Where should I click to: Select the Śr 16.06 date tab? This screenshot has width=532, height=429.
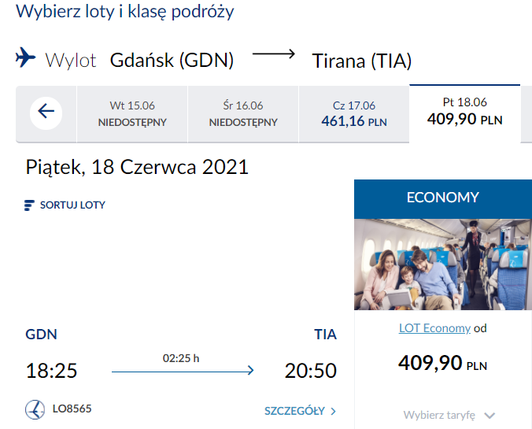click(243, 114)
